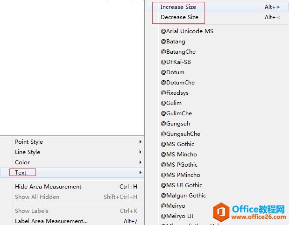The image size is (289, 225).
Task: Choose Hide Area Measurement
Action: (72, 187)
